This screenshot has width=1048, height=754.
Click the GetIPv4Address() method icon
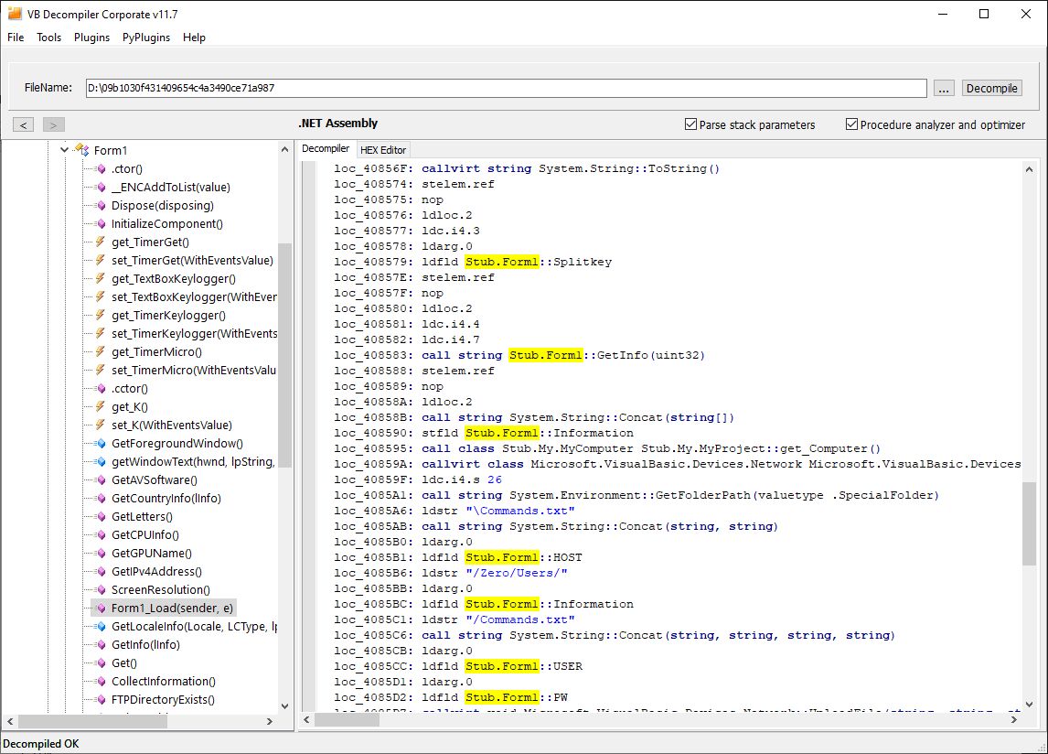tap(102, 571)
